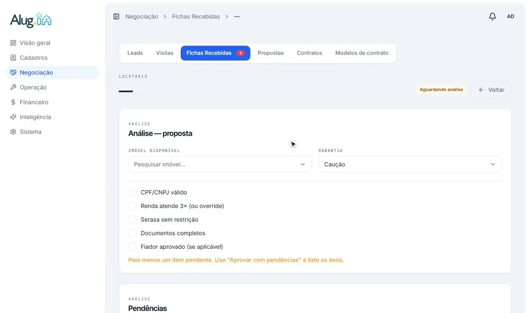Check the CPF/CNPJ válido checkbox
The height and width of the screenshot is (313, 528).
pyautogui.click(x=132, y=192)
